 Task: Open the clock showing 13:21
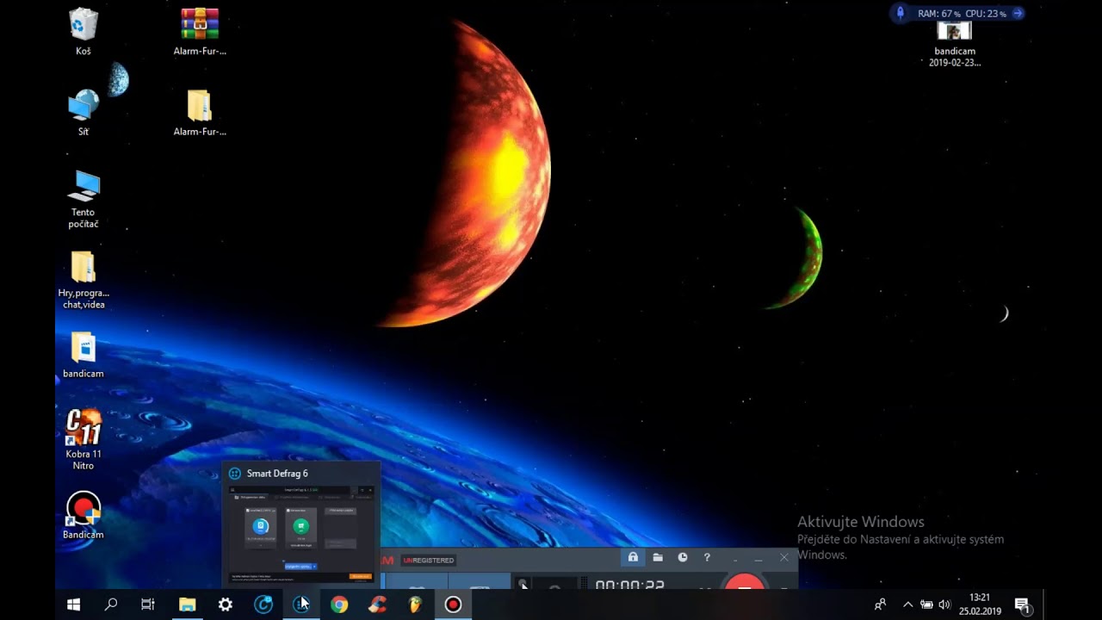point(980,604)
